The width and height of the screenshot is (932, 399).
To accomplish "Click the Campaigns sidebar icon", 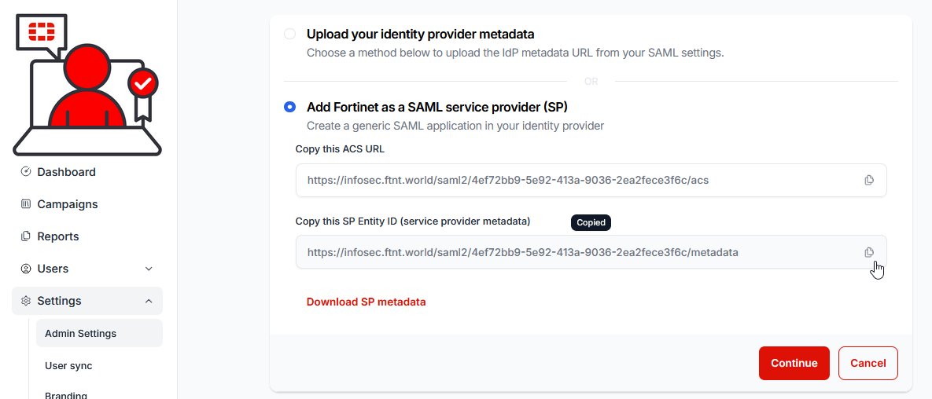I will [x=25, y=204].
